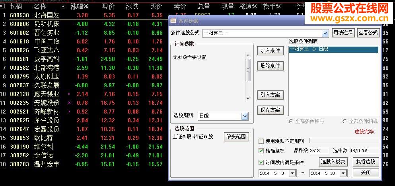Click the 删除条件 button
Screen dimensions: 395x186
(x=270, y=66)
